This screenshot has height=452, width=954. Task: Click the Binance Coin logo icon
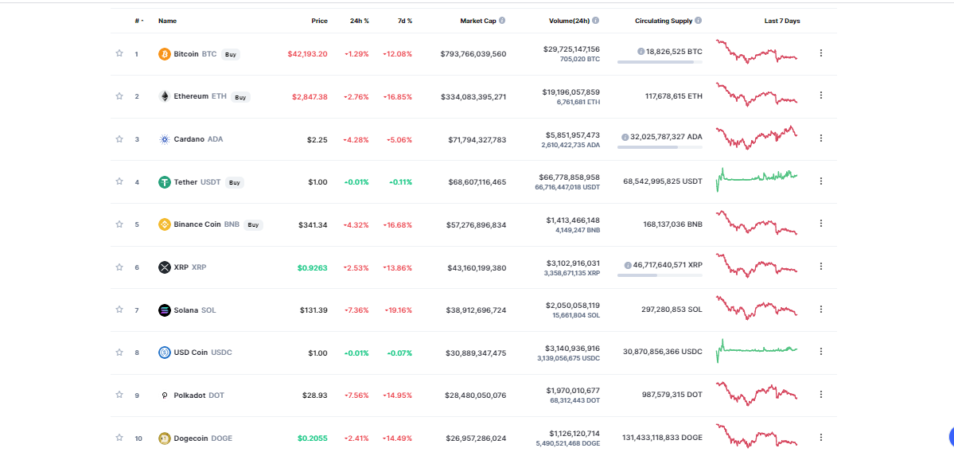coord(164,224)
